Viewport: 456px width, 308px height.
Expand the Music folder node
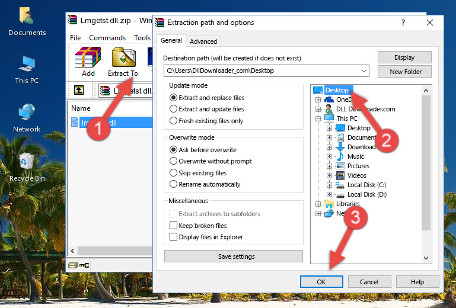[329, 156]
